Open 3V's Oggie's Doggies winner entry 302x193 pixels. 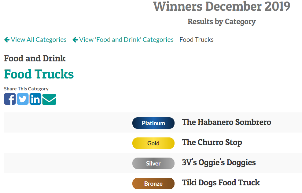[x=219, y=162]
